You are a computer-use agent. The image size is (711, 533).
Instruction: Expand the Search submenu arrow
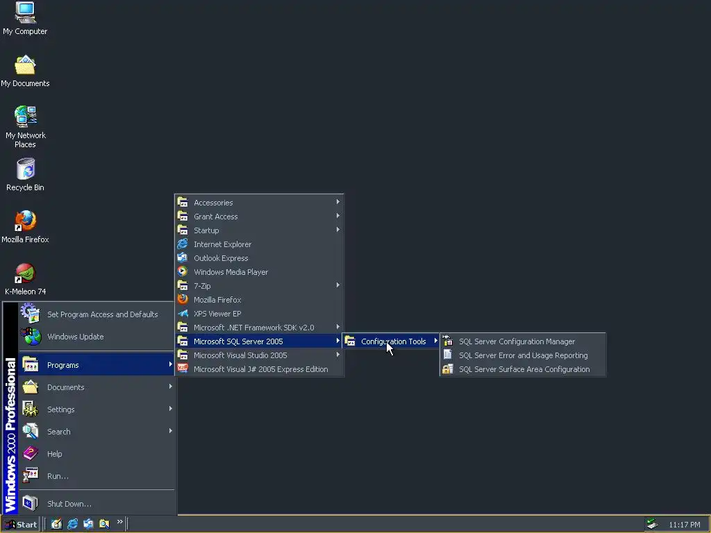point(171,431)
